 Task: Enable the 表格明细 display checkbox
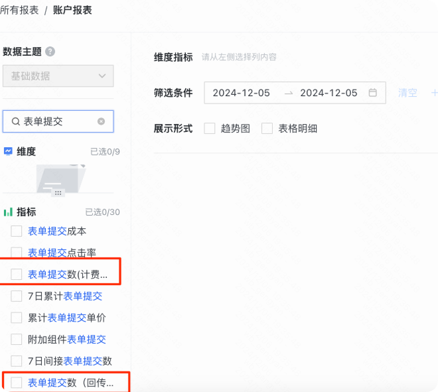coord(267,129)
